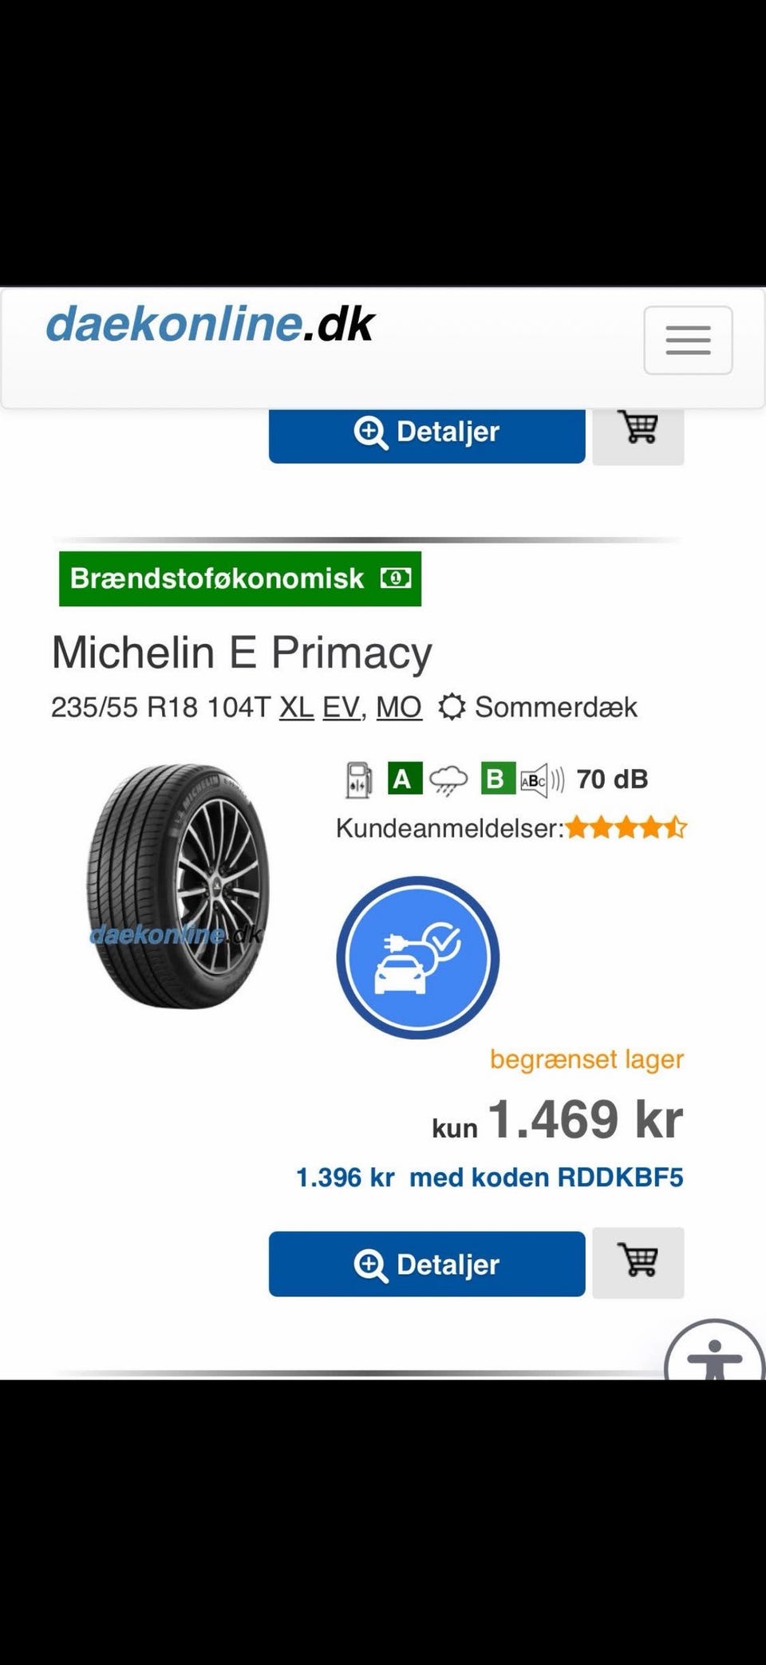Open the lower shopping cart icon

[x=638, y=1263]
